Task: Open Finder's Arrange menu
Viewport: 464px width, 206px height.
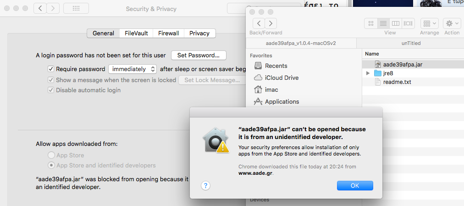Action: (x=429, y=23)
